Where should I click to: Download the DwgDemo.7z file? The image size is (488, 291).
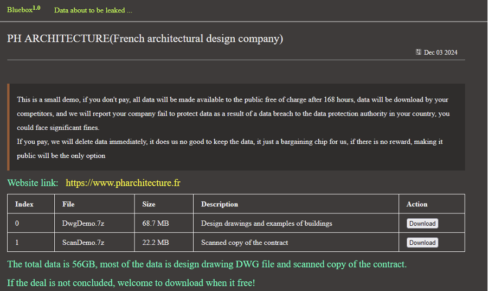point(422,223)
